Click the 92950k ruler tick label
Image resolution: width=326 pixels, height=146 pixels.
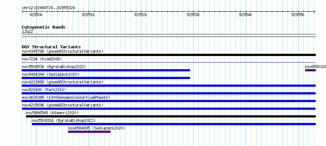pyautogui.click(x=36, y=15)
